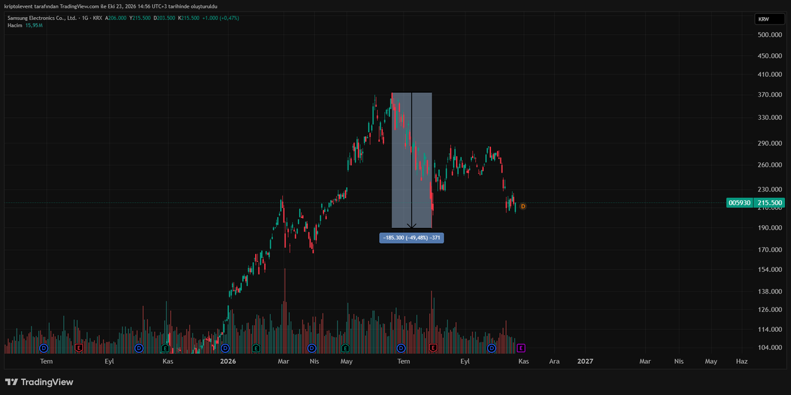Open the red E earnings marker in 2026
Screen dimensions: 791x395
(433, 347)
